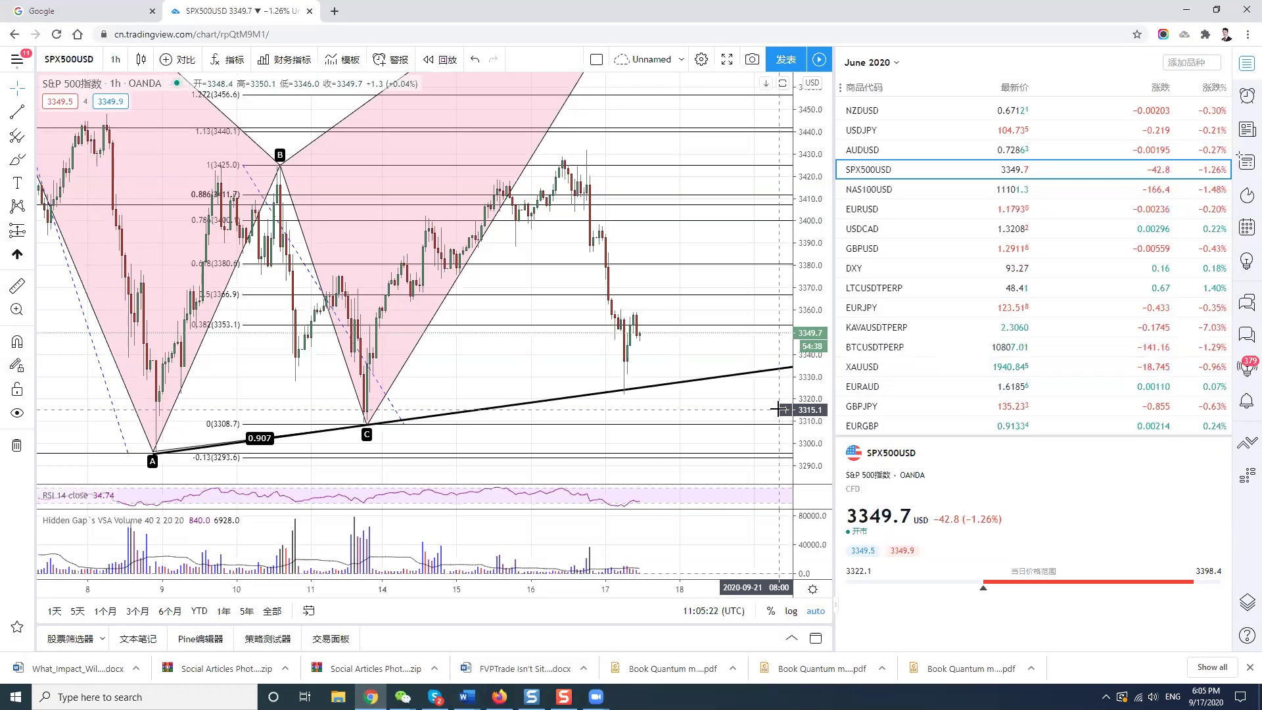Select the 3-month time range
1262x710 pixels.
coord(137,611)
